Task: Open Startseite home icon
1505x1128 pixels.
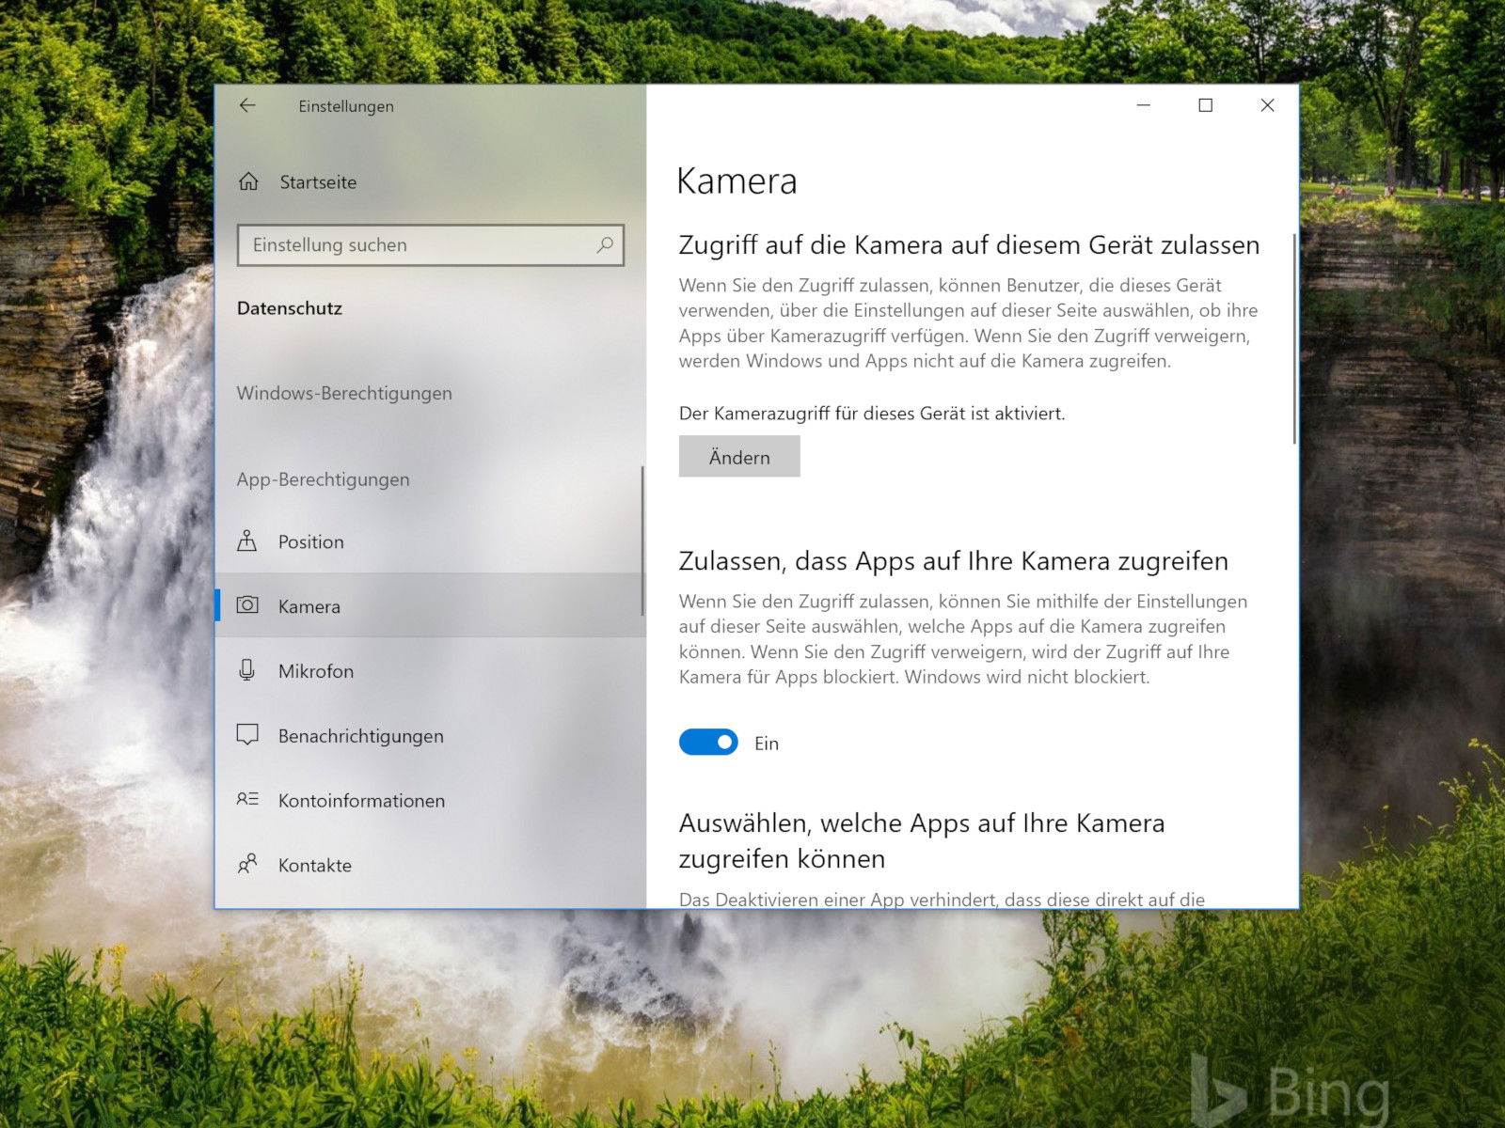Action: coord(248,181)
